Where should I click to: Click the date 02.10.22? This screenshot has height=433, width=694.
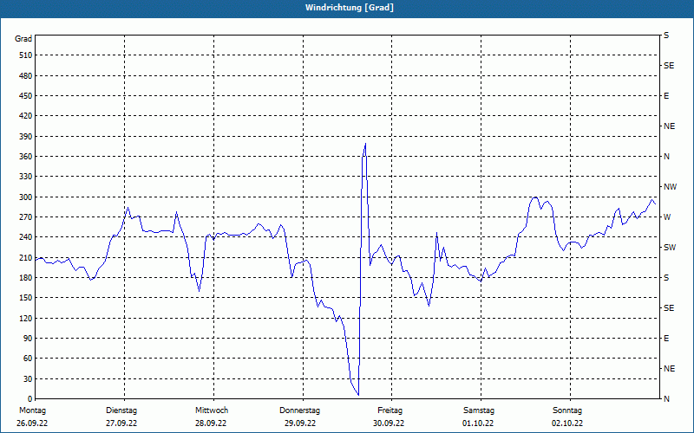567,423
